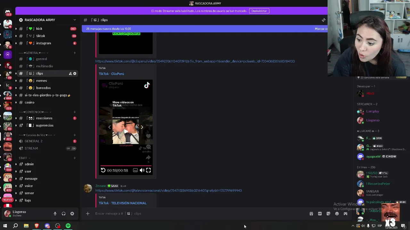Open the kick channel
This screenshot has width=410, height=230.
pos(47,29)
